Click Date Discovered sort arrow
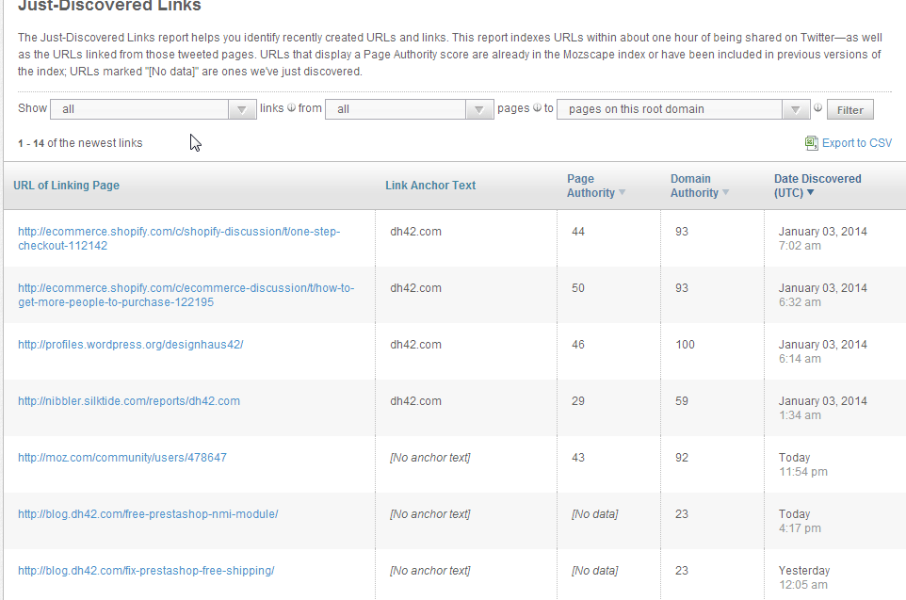Image resolution: width=906 pixels, height=600 pixels. pos(810,192)
